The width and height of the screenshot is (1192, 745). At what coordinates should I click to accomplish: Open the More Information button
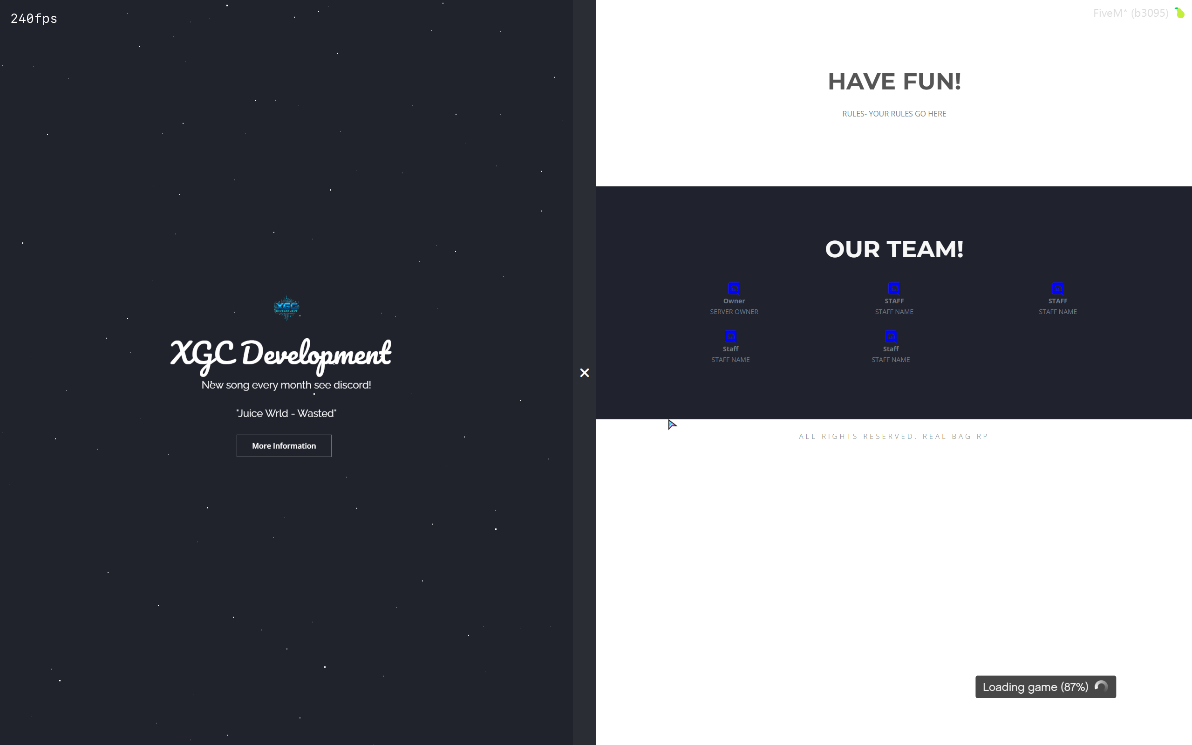[x=284, y=446]
